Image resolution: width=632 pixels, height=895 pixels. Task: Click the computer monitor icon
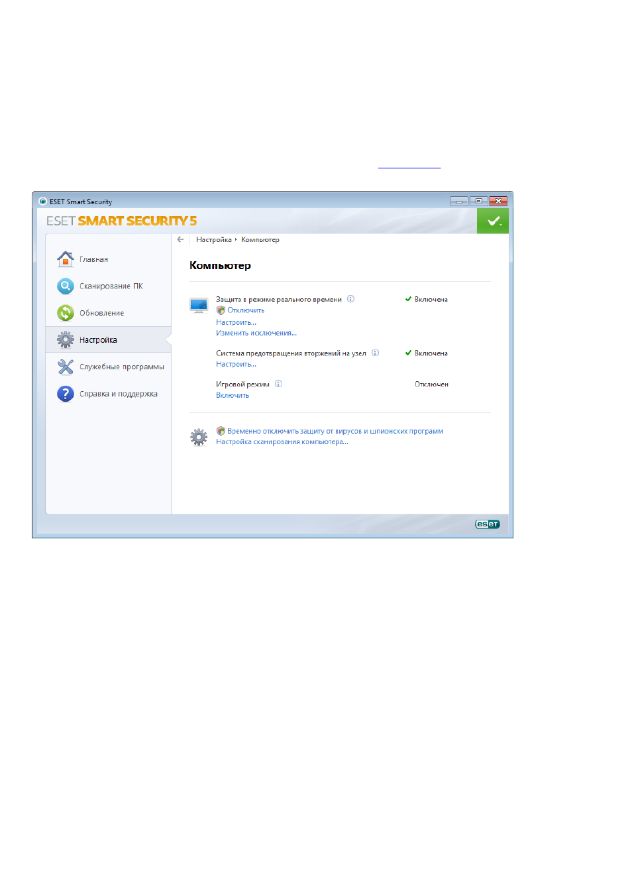point(199,305)
